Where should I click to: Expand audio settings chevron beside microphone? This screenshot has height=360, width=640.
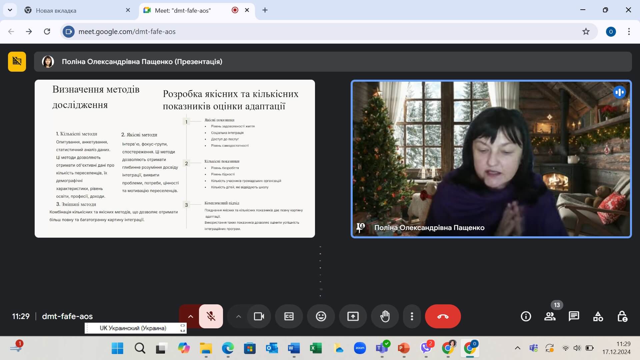coord(190,316)
